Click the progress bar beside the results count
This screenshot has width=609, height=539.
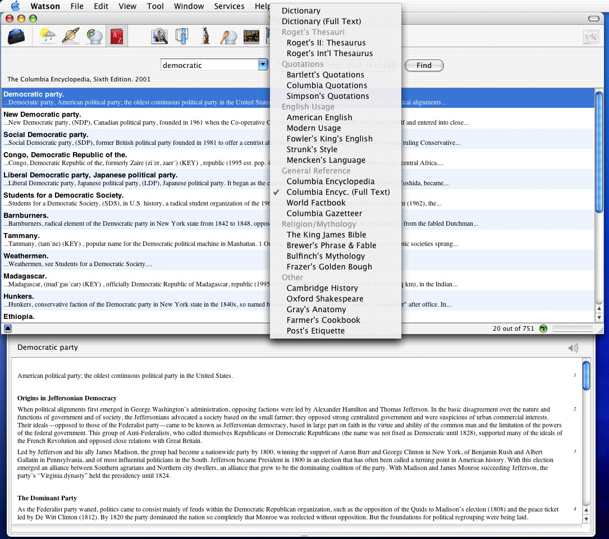tap(572, 329)
